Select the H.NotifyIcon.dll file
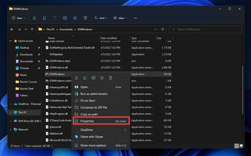Screen dimensions: 251x156 pyautogui.click(x=59, y=100)
